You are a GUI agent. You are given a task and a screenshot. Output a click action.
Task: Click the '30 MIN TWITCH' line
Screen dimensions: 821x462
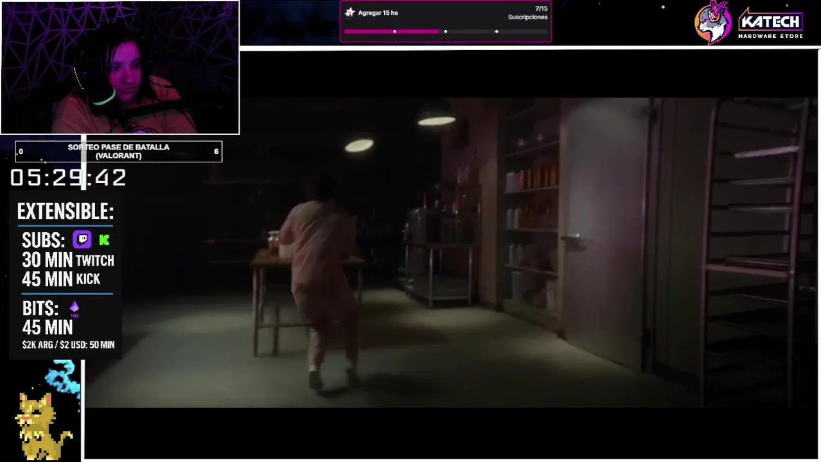coord(68,260)
